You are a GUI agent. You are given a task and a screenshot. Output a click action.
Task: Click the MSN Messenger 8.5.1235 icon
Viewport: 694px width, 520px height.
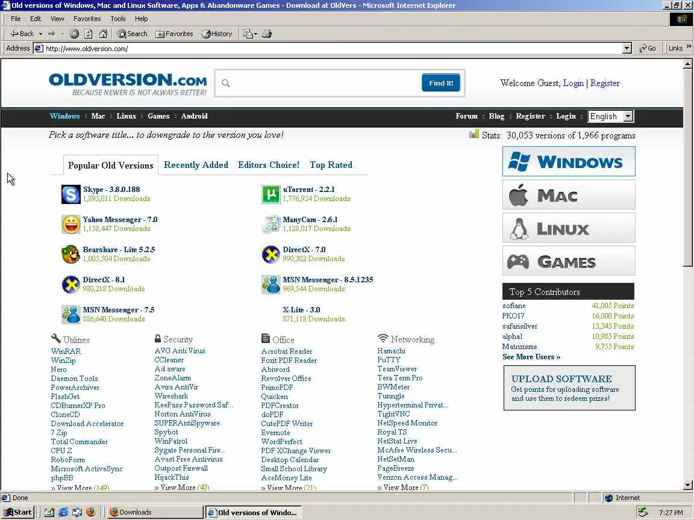pos(271,285)
